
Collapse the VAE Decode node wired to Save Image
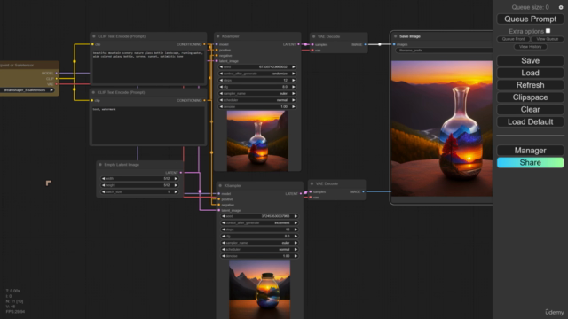pos(313,36)
